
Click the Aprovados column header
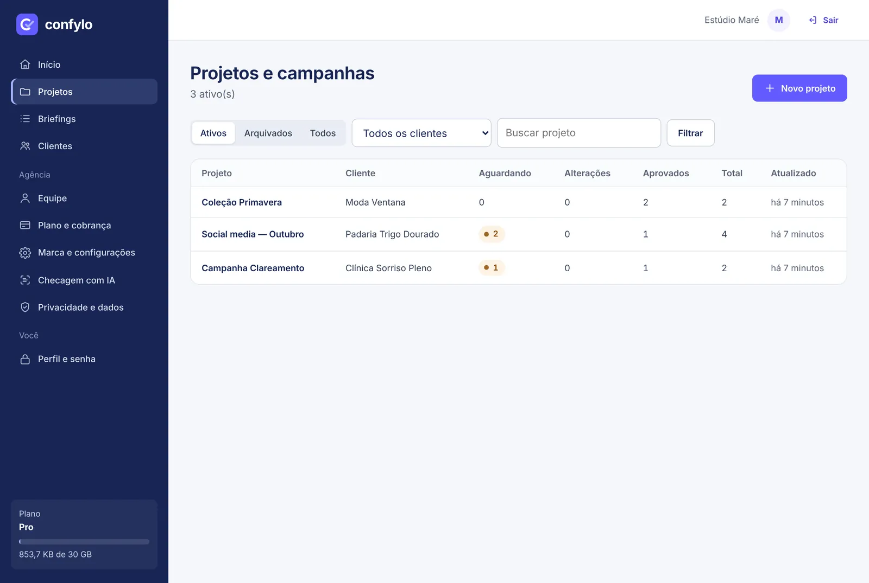(666, 173)
